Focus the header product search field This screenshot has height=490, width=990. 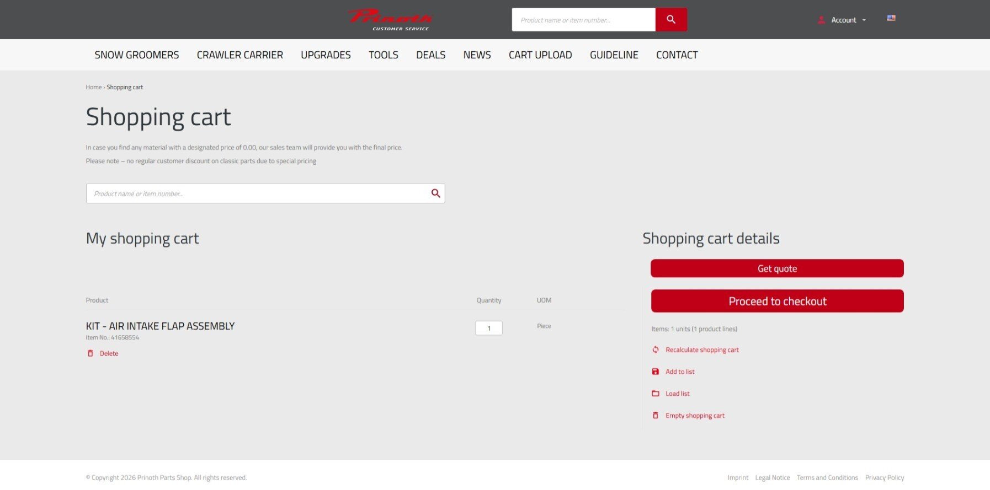[x=583, y=19]
